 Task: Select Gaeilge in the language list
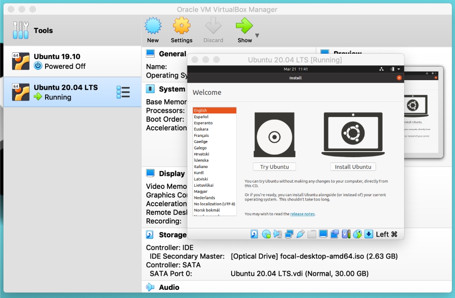[214, 142]
